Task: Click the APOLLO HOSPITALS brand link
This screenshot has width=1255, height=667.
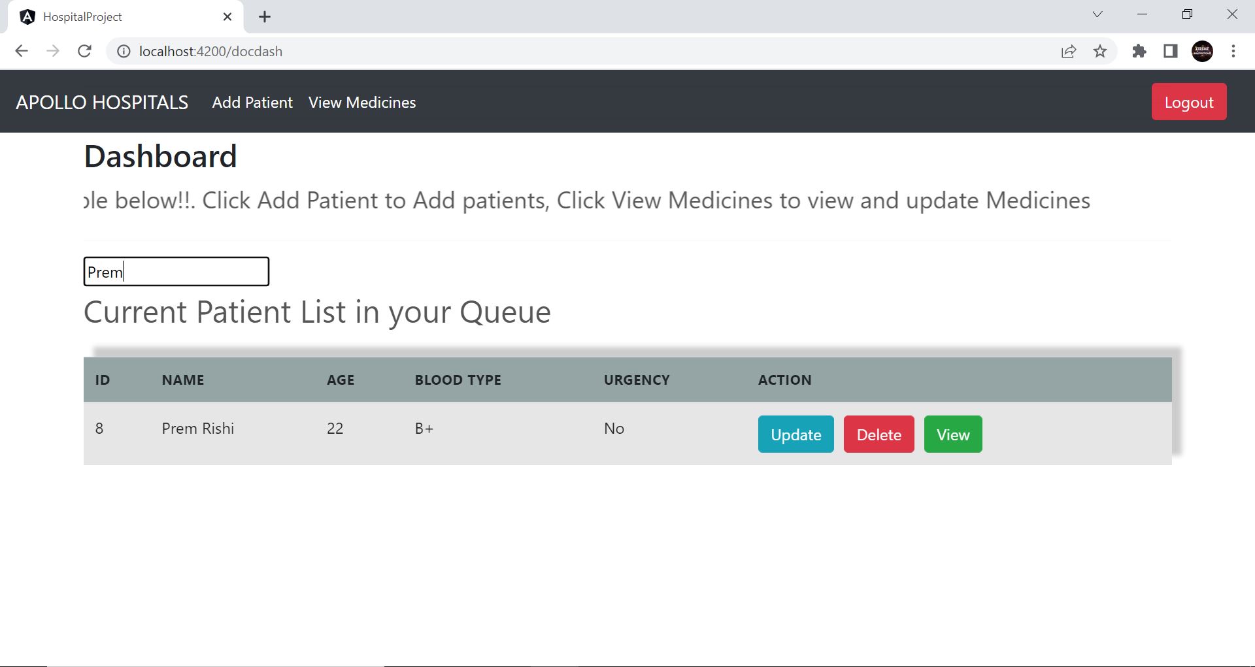Action: (x=102, y=103)
